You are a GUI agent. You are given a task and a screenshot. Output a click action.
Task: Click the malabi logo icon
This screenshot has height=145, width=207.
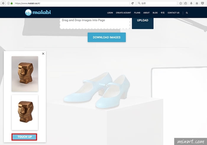(28, 12)
